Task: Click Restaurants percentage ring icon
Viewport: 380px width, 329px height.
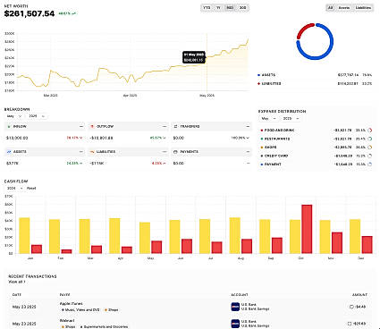Action: (370, 139)
